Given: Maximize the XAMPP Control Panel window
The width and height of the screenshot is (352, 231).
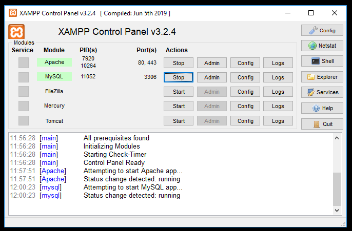Looking at the screenshot, I should tap(311, 13).
